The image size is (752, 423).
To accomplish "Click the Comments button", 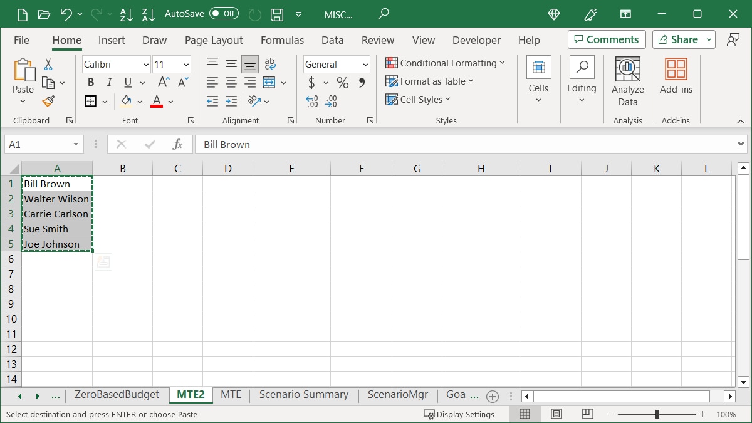I will 606,39.
